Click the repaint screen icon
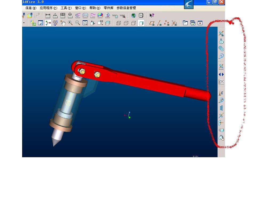Viewport: 273px width, 205px height. pos(41,23)
